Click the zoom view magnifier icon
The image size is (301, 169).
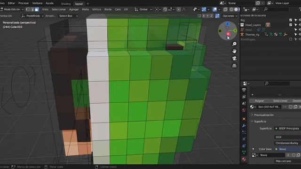pyautogui.click(x=234, y=44)
